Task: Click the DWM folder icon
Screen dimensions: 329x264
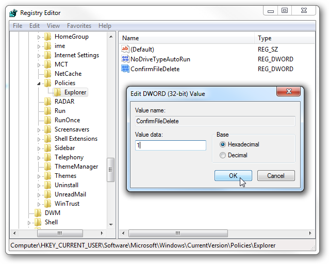Action: (38, 213)
